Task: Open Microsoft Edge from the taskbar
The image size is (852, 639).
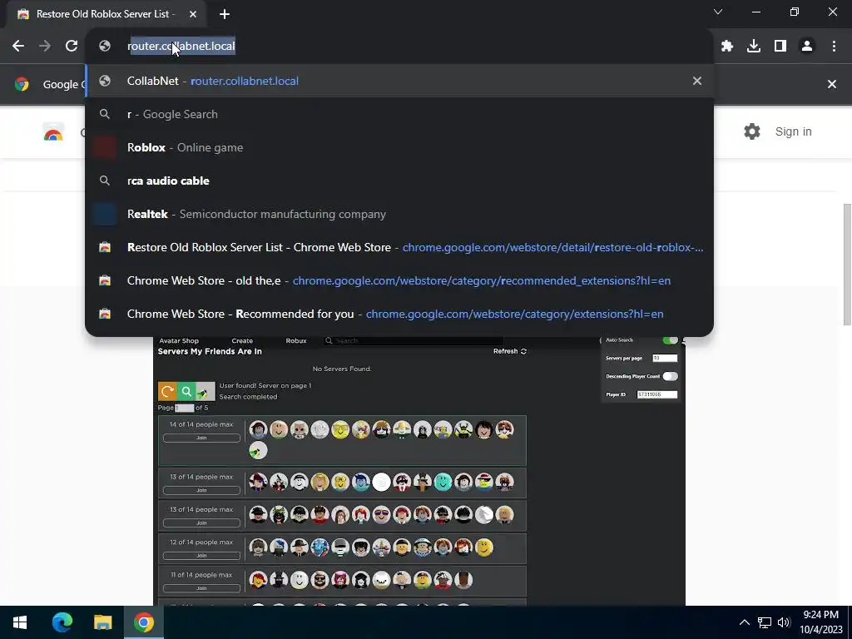Action: coord(62,622)
